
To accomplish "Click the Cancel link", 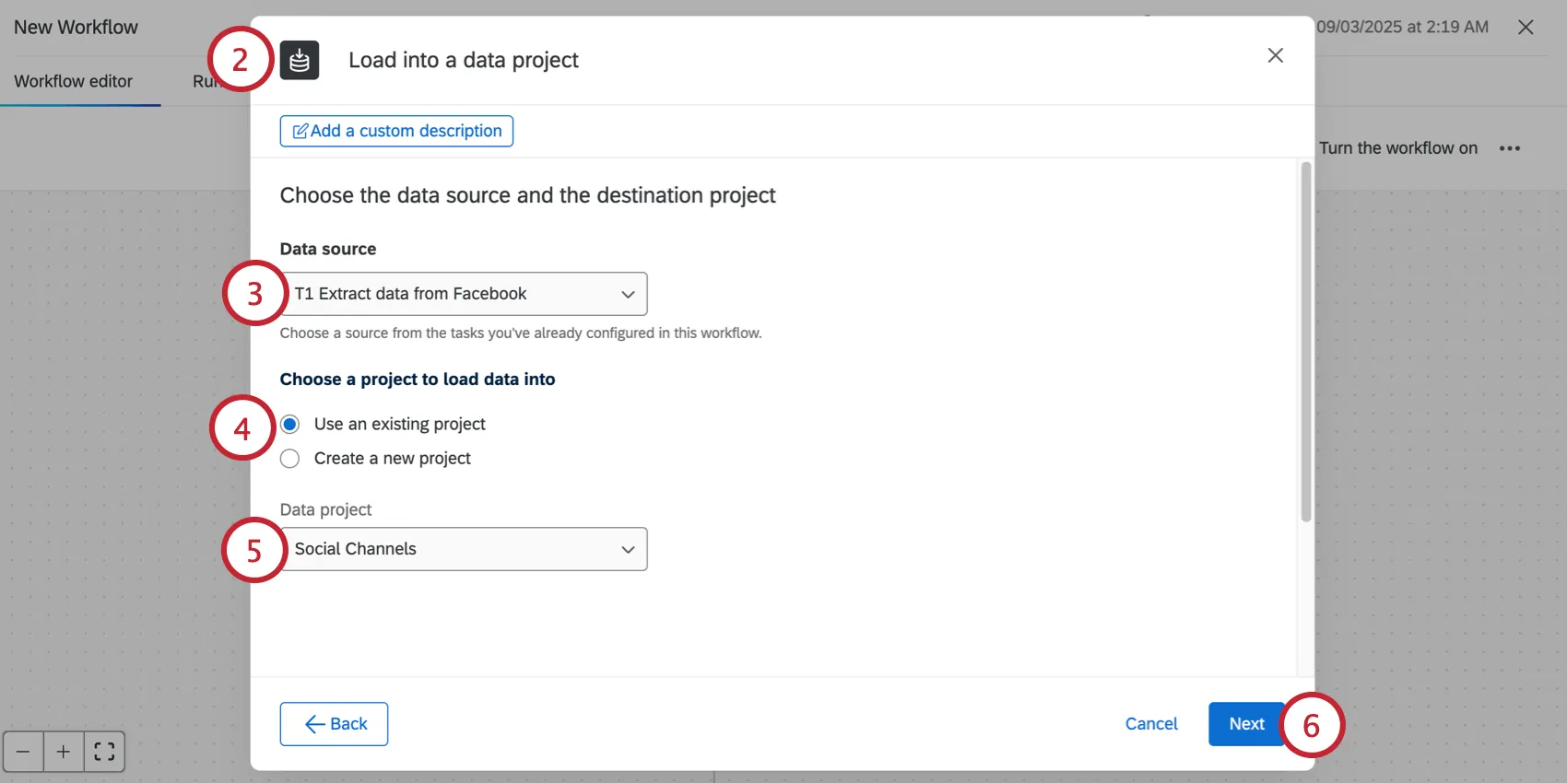I will pos(1150,724).
